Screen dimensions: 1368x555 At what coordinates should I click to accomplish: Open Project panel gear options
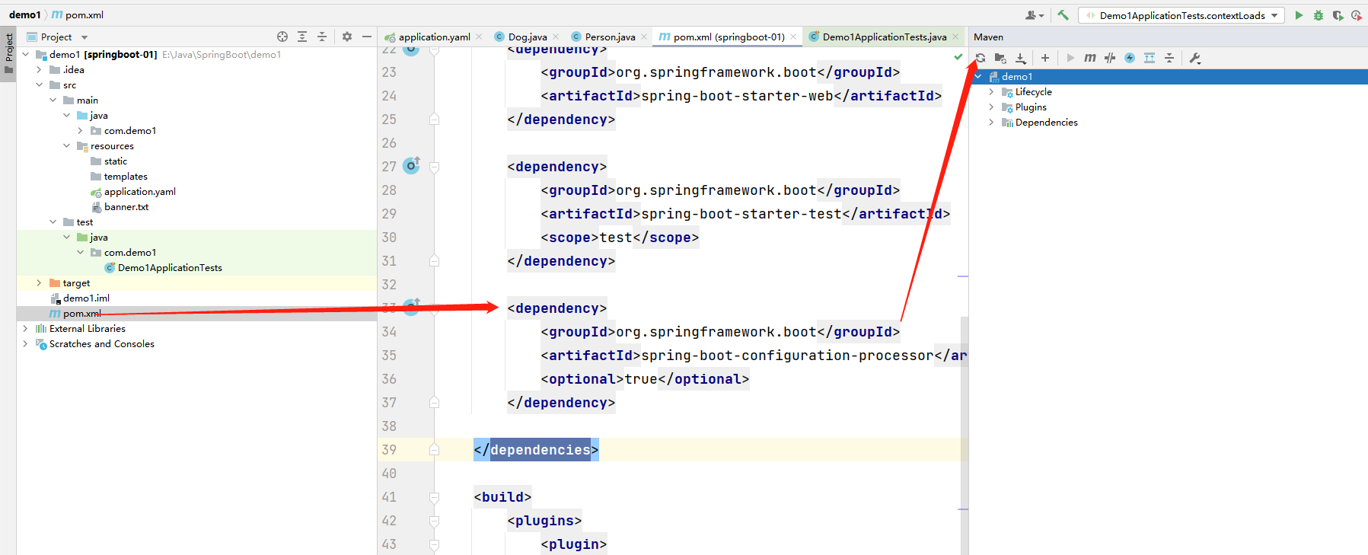point(347,37)
